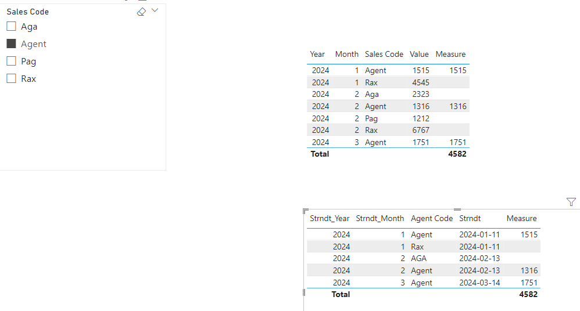Click the Total label in upper table
This screenshot has width=580, height=311.
(x=320, y=154)
